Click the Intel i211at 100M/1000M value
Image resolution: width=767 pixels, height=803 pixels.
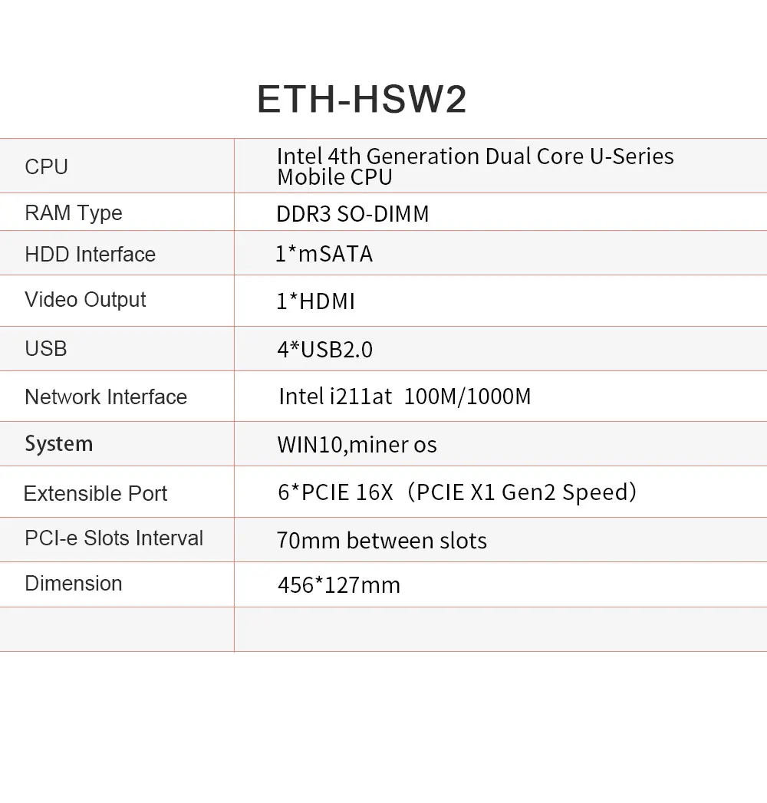(404, 397)
